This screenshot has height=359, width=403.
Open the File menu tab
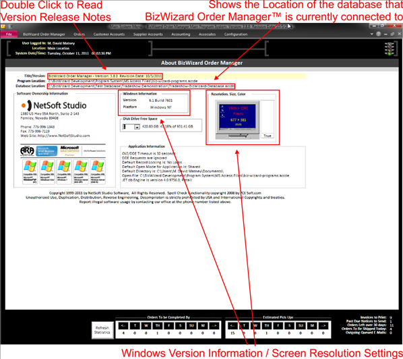tap(9, 34)
